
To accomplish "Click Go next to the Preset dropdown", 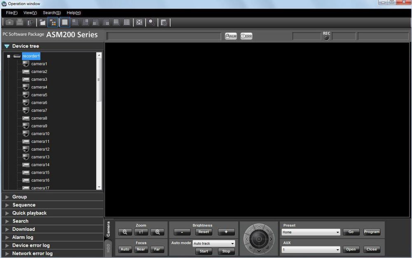I will (x=351, y=232).
